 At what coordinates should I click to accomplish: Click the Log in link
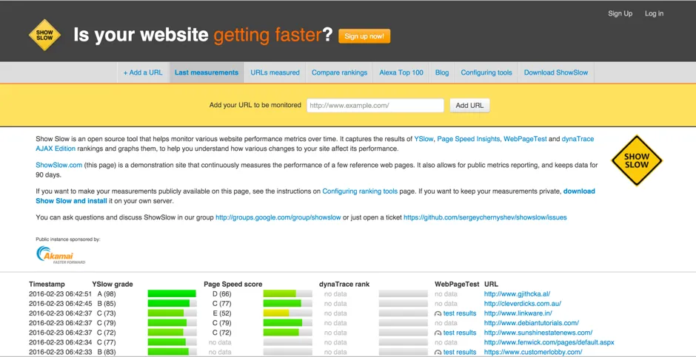coord(654,14)
